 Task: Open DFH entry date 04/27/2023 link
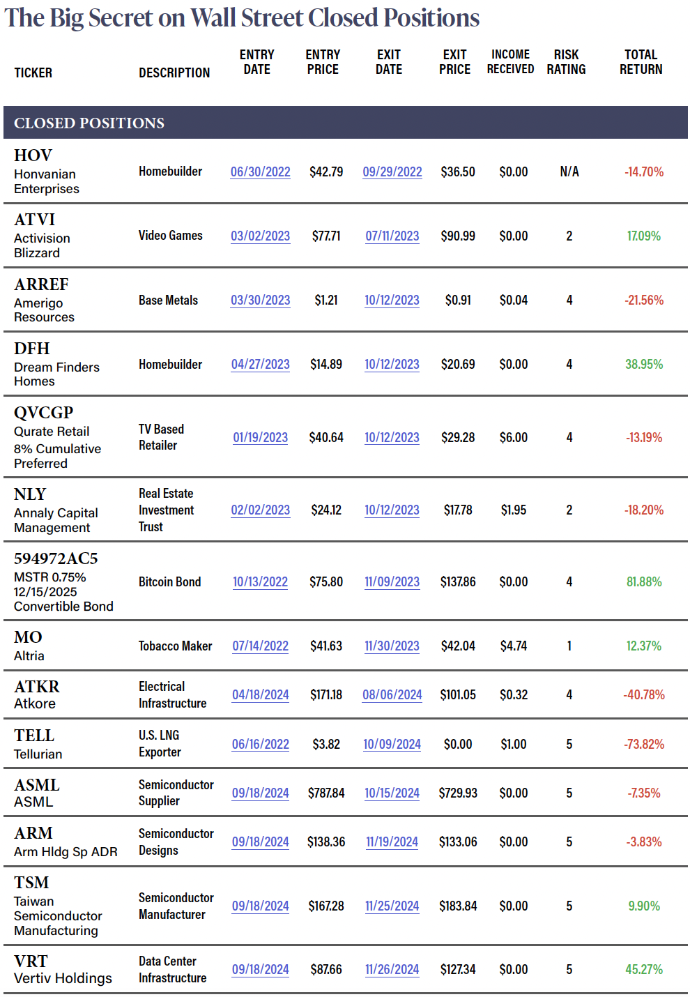tap(260, 364)
